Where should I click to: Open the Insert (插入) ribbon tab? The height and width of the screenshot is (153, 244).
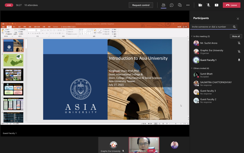click(x=14, y=27)
